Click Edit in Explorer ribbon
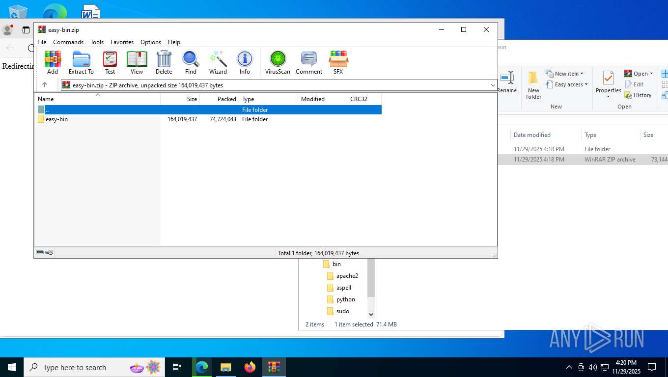This screenshot has height=377, width=668. pyautogui.click(x=634, y=84)
